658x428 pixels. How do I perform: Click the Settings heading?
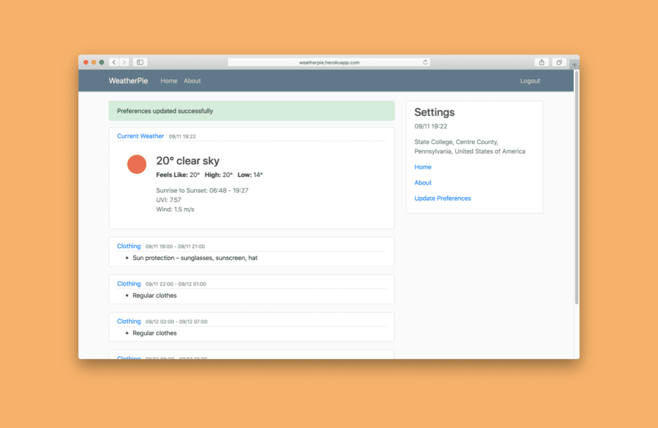tap(434, 112)
